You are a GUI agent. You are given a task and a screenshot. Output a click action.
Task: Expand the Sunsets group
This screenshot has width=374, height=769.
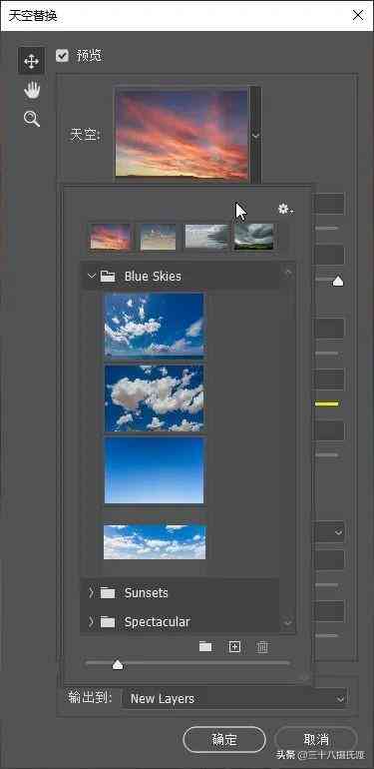(x=91, y=593)
